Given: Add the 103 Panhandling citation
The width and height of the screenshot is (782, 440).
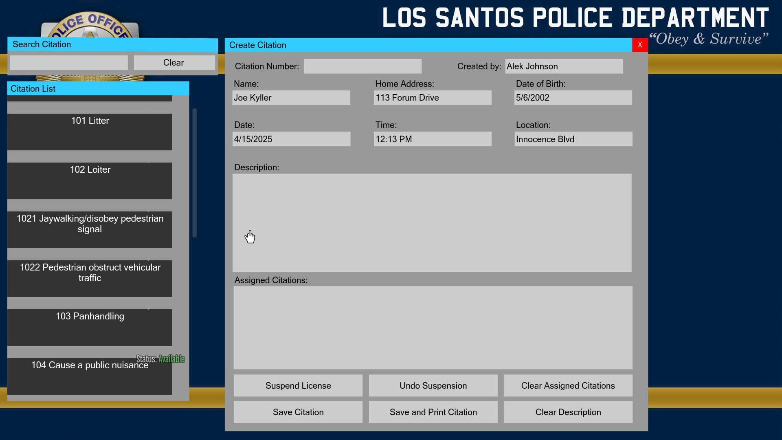Looking at the screenshot, I should coord(90,327).
